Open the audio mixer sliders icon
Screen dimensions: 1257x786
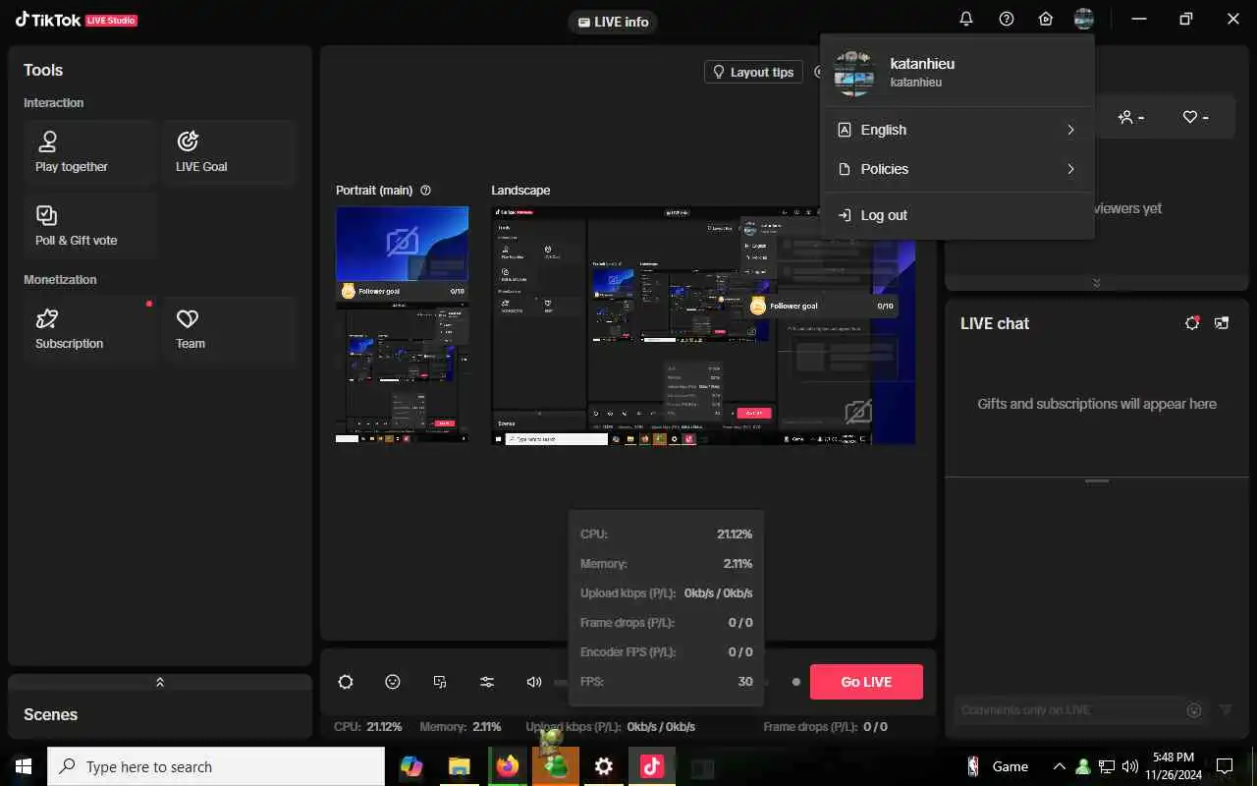[x=487, y=682]
